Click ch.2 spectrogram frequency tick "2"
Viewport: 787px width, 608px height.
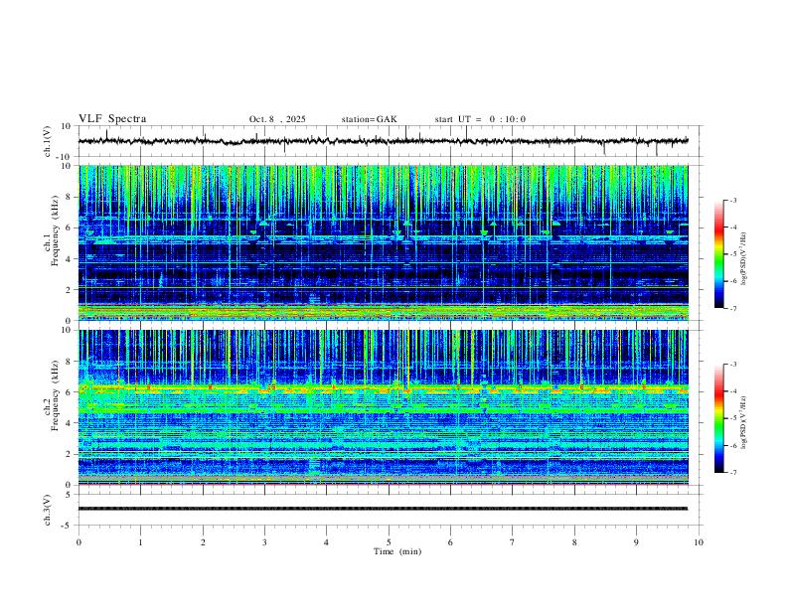click(x=70, y=454)
